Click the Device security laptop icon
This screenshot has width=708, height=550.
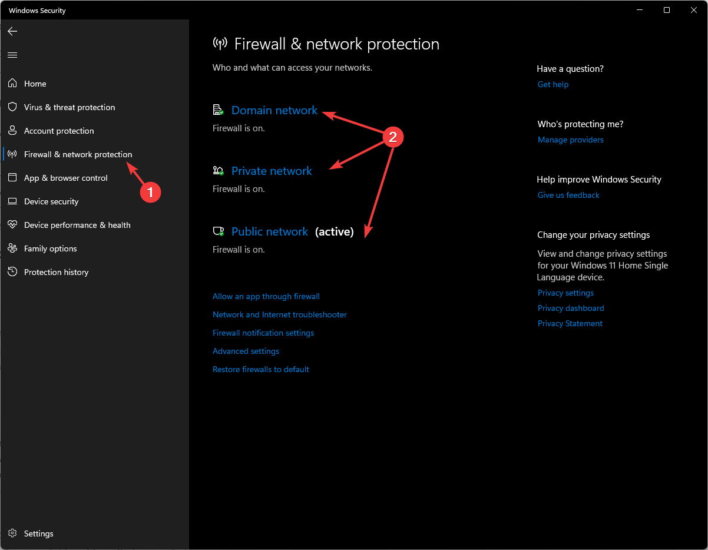click(x=12, y=201)
